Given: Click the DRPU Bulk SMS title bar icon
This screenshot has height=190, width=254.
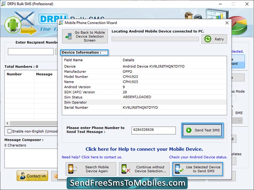Looking at the screenshot, I should point(4,4).
